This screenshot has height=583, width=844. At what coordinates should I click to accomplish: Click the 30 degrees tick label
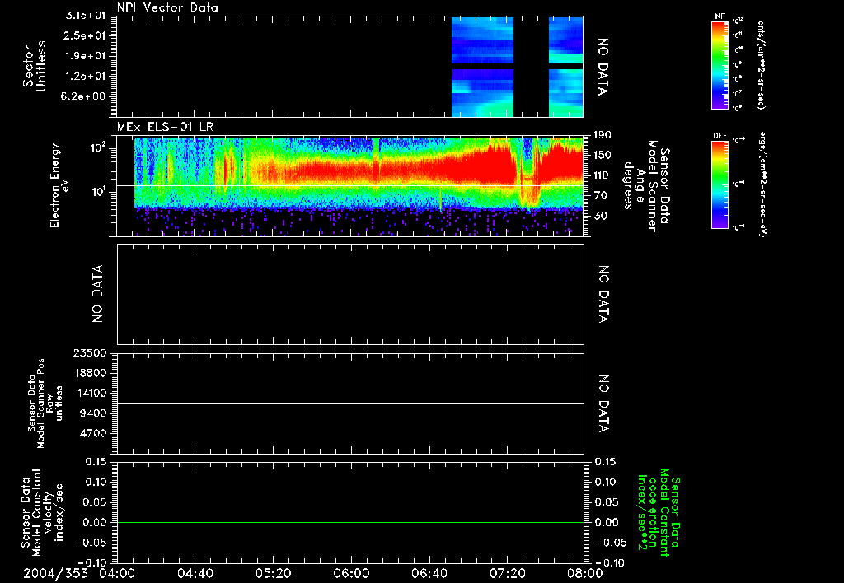[x=600, y=217]
